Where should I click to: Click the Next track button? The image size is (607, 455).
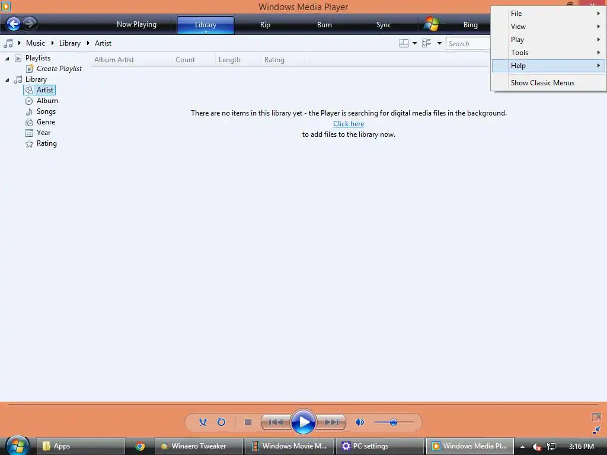coord(331,422)
